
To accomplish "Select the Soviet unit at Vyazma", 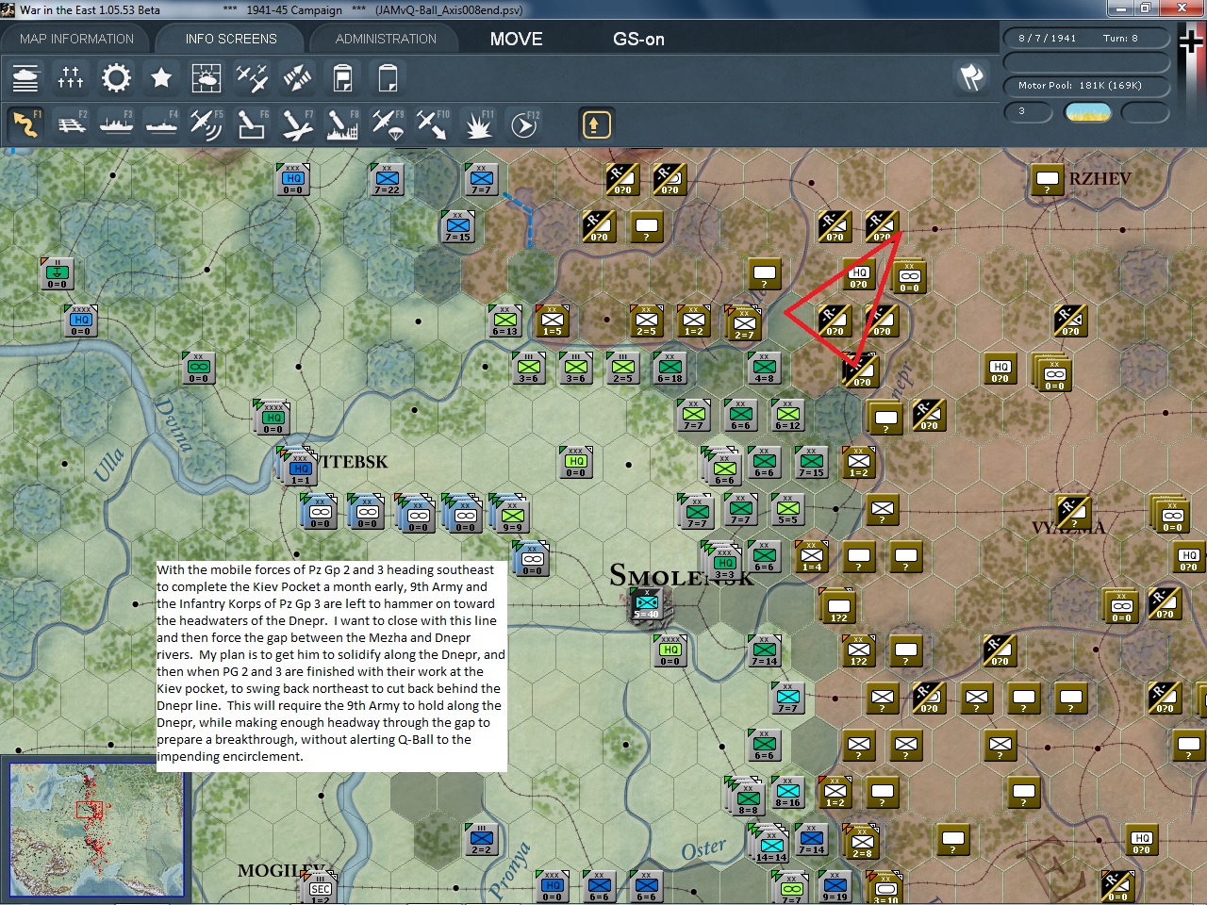I will [x=1072, y=511].
